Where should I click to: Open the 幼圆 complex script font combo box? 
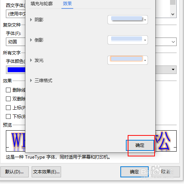pyautogui.click(x=15, y=42)
